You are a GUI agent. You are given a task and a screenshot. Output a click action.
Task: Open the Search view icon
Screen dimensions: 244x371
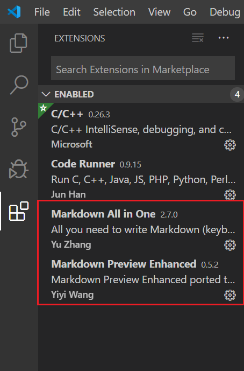[19, 85]
